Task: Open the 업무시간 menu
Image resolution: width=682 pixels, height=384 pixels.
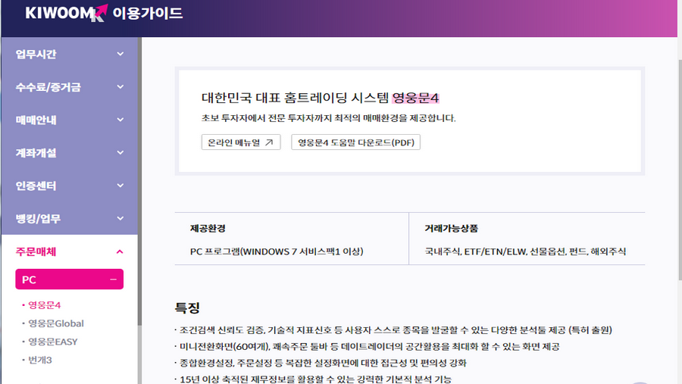Action: pos(36,54)
